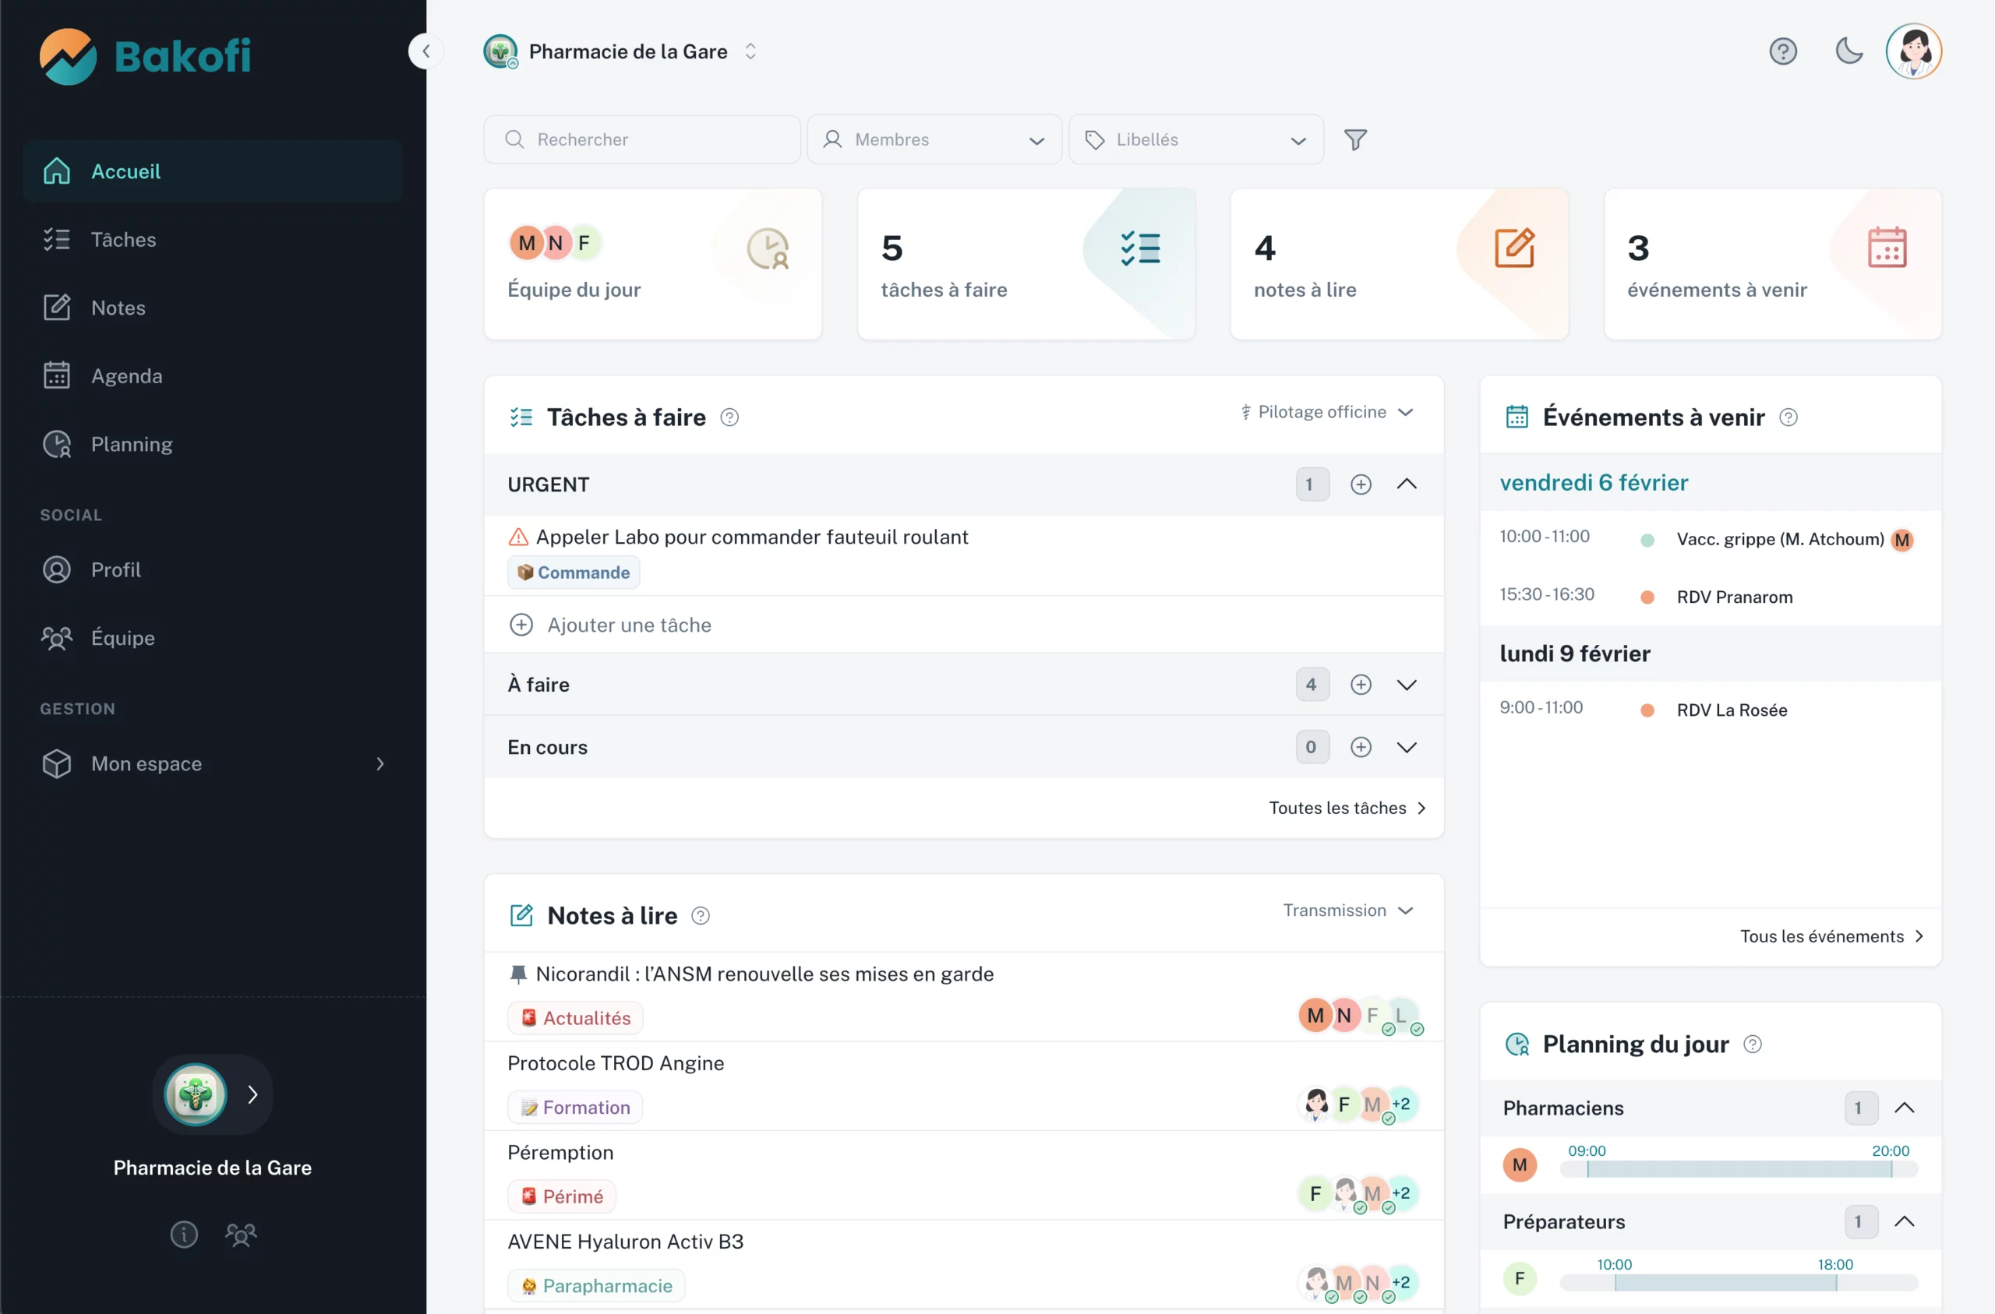
Task: Open the help question mark icon
Action: coord(1782,51)
